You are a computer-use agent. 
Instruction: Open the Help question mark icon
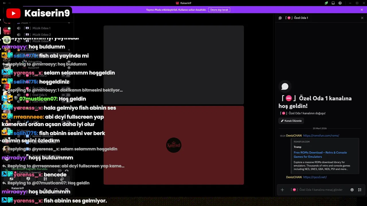pos(340,3)
